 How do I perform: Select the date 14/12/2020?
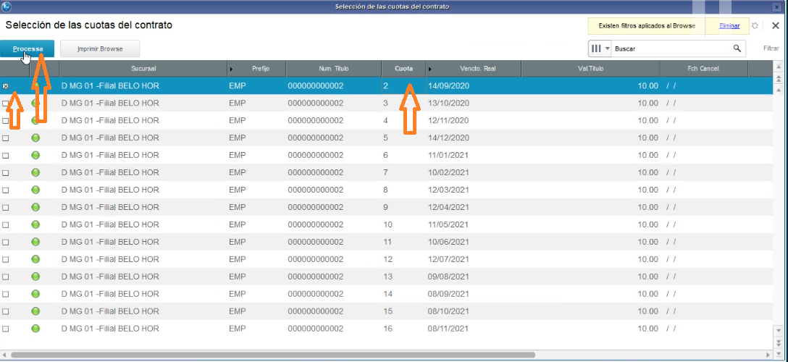(x=448, y=138)
